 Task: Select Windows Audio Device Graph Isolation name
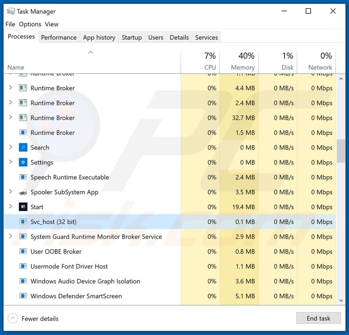pyautogui.click(x=85, y=282)
